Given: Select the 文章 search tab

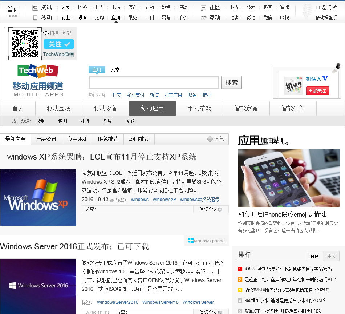Looking at the screenshot, I should point(115,69).
